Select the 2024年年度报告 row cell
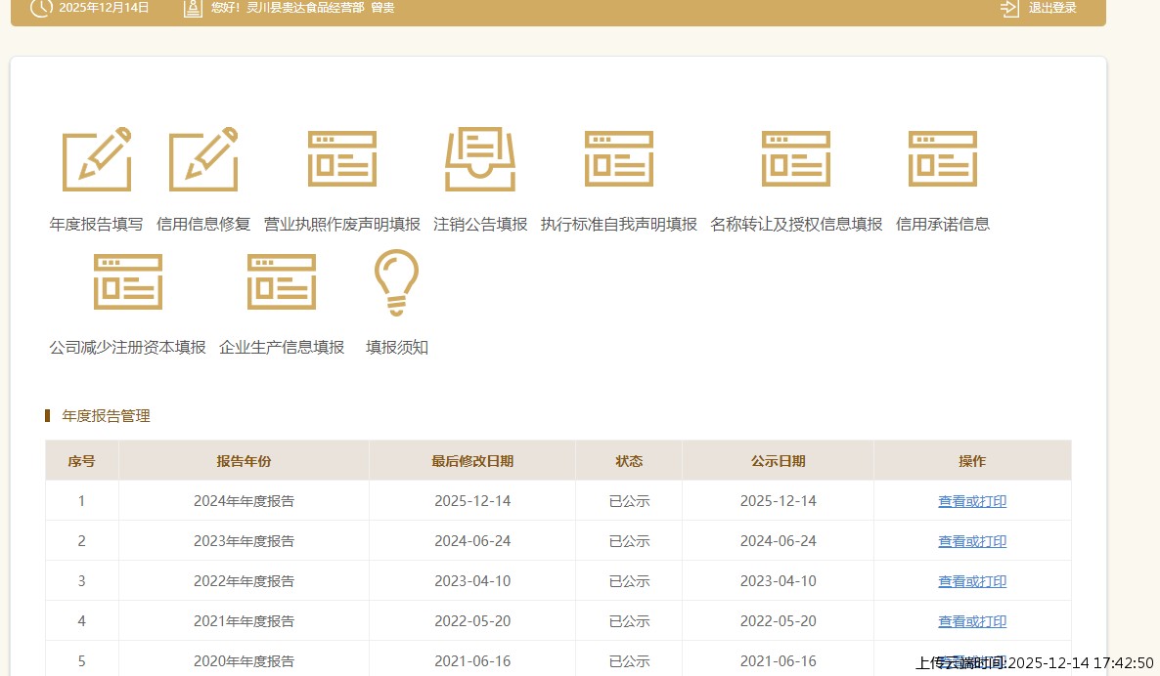1160x676 pixels. tap(244, 501)
